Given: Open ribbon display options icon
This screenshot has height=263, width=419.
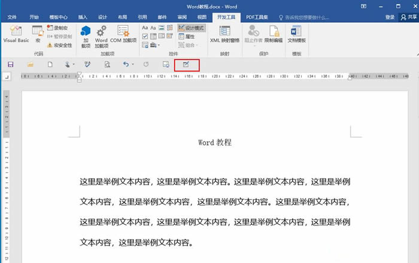Looking at the screenshot, I should [363, 7].
